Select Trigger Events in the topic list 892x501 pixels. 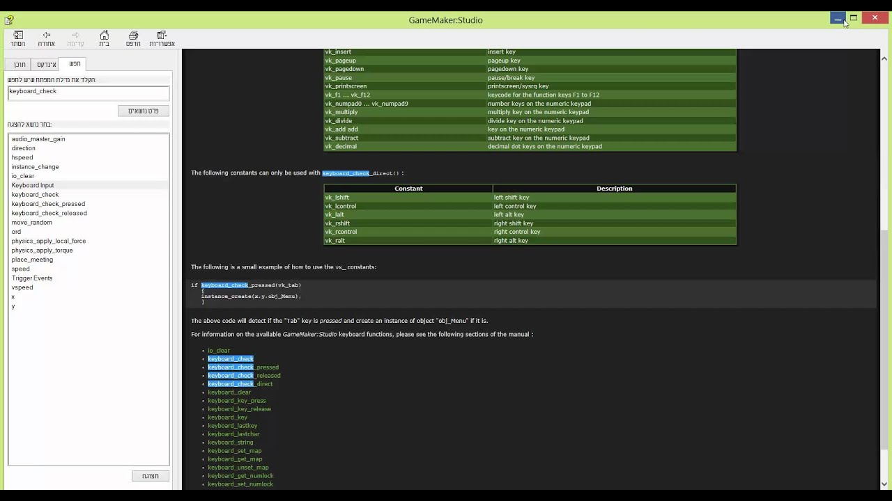click(32, 278)
